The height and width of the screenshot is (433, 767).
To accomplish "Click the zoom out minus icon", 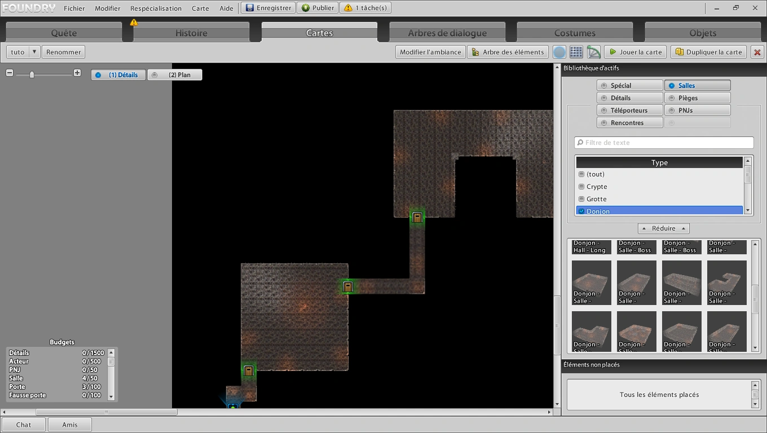I will click(10, 73).
